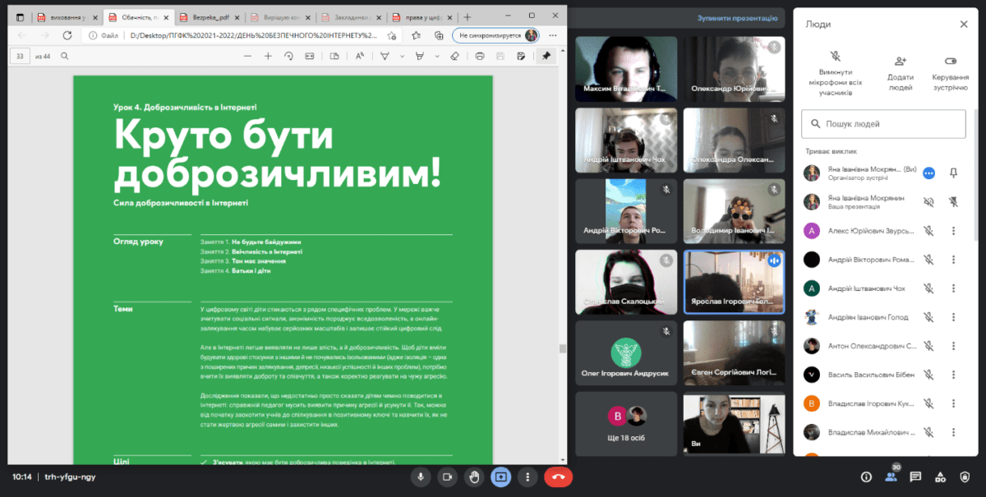986x497 pixels.
Task: Rotate the PDF page
Action: pos(288,56)
